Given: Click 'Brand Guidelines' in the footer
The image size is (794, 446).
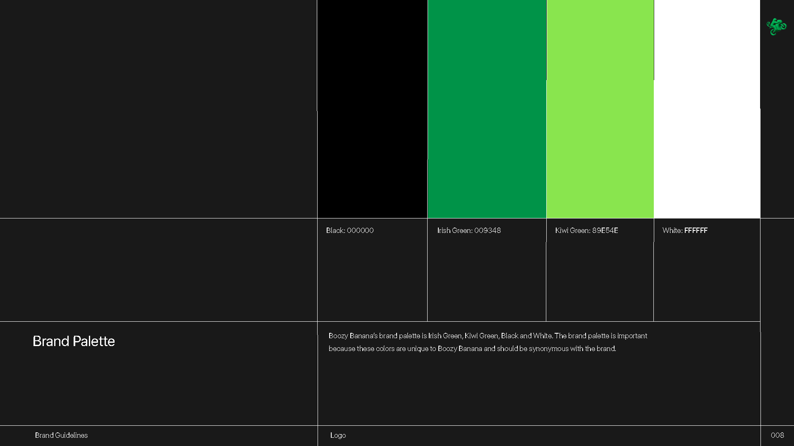Looking at the screenshot, I should pyautogui.click(x=61, y=435).
